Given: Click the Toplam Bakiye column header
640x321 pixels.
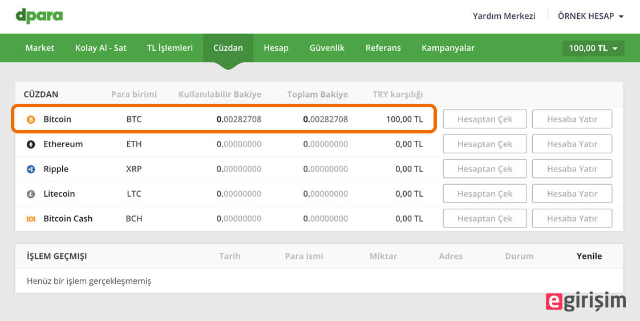Looking at the screenshot, I should [x=318, y=95].
